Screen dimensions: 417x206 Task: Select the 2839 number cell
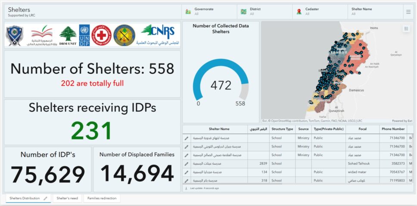point(258,163)
